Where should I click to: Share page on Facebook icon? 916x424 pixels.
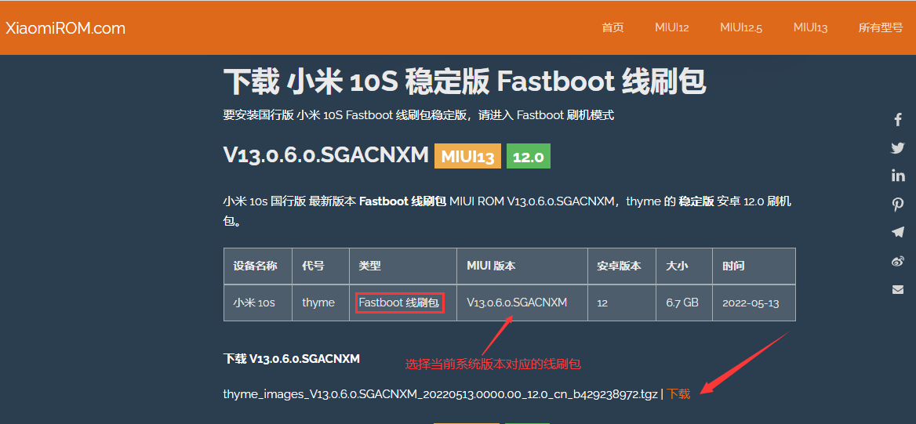point(898,120)
